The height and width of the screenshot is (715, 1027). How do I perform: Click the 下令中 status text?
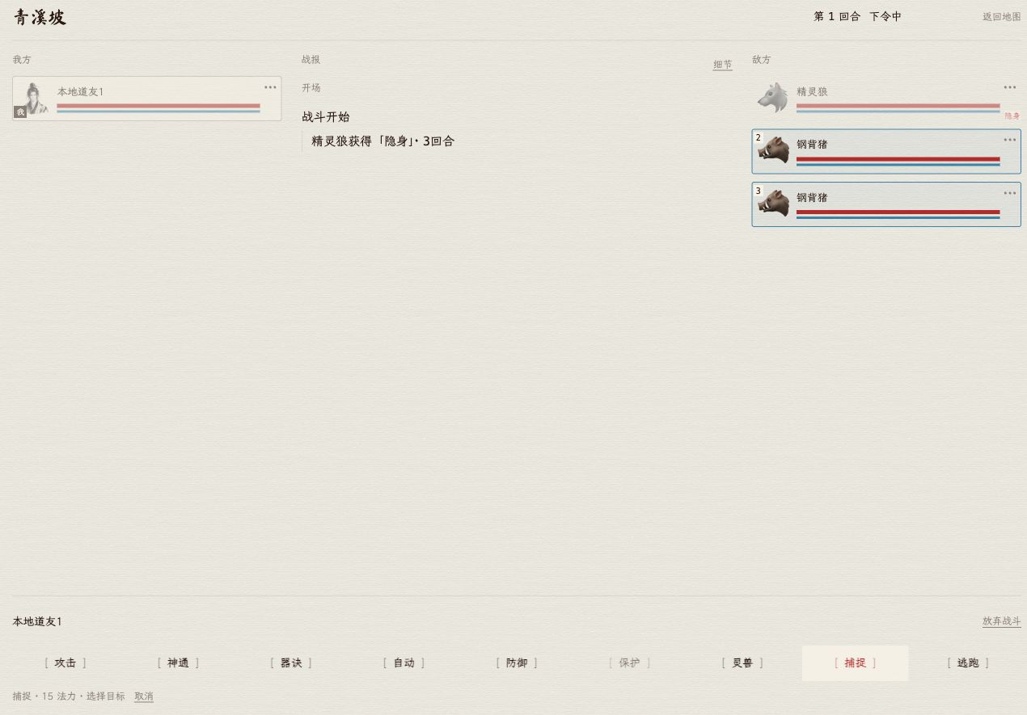(885, 16)
